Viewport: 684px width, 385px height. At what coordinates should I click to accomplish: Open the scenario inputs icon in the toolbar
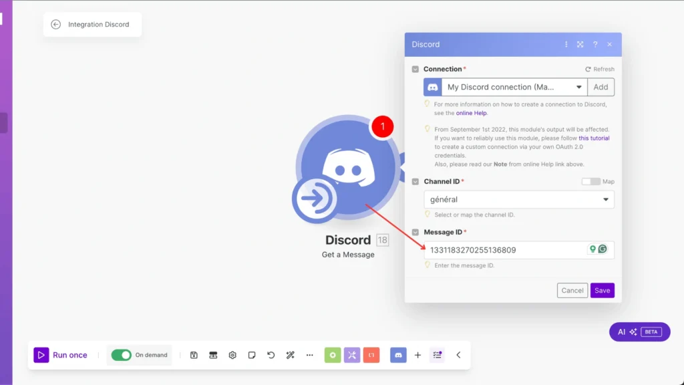(213, 355)
